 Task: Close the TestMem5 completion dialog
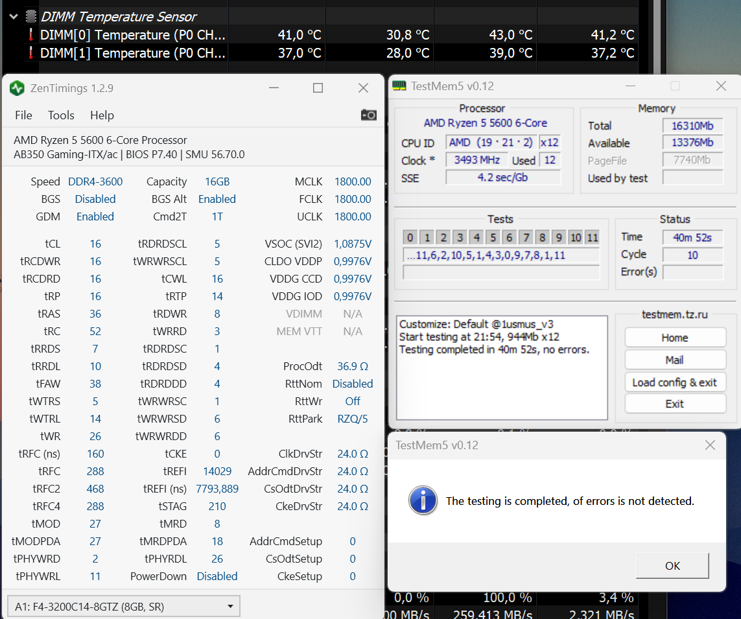coord(710,445)
